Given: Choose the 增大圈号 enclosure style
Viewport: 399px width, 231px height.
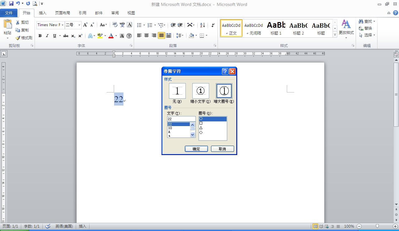Looking at the screenshot, I should point(224,91).
